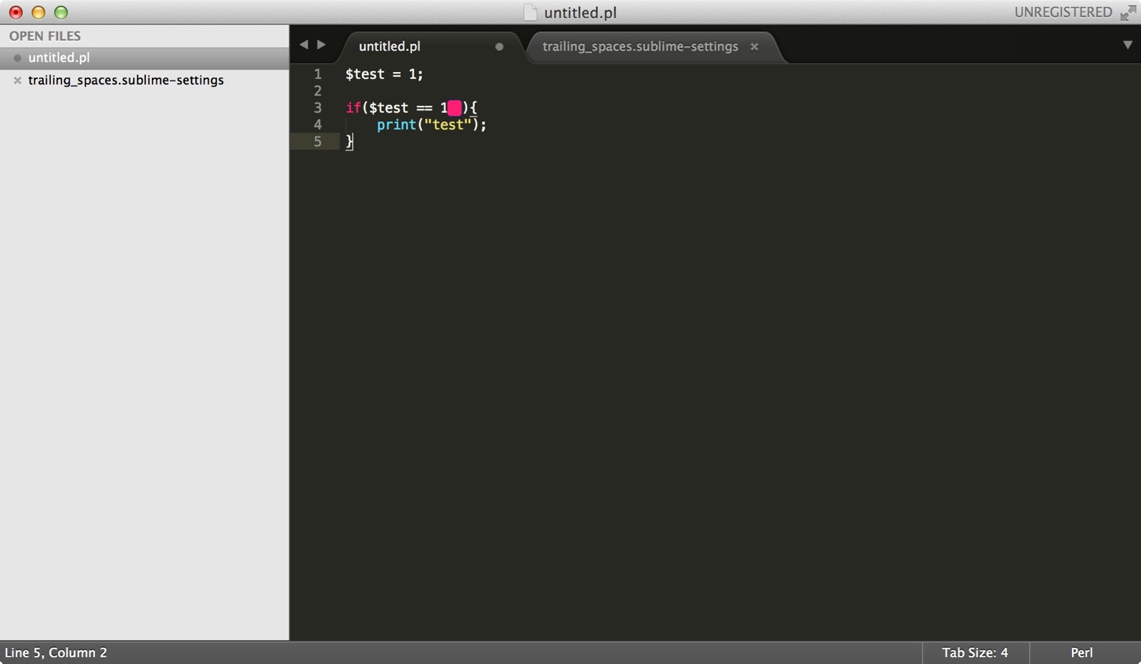Close the trailing_spaces.sublime-settings tab

click(x=755, y=47)
